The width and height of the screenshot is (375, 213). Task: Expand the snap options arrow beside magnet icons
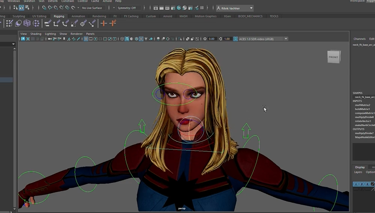[x=78, y=8]
